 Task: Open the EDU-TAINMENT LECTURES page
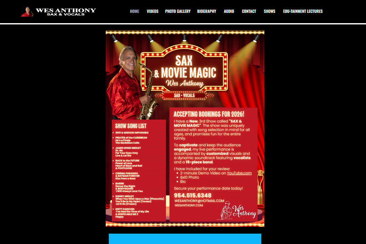coord(303,11)
